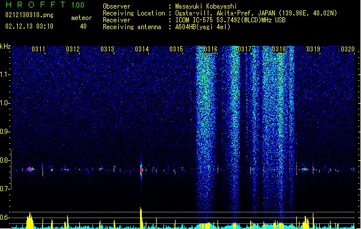Click the 0313 time marker

point(107,49)
